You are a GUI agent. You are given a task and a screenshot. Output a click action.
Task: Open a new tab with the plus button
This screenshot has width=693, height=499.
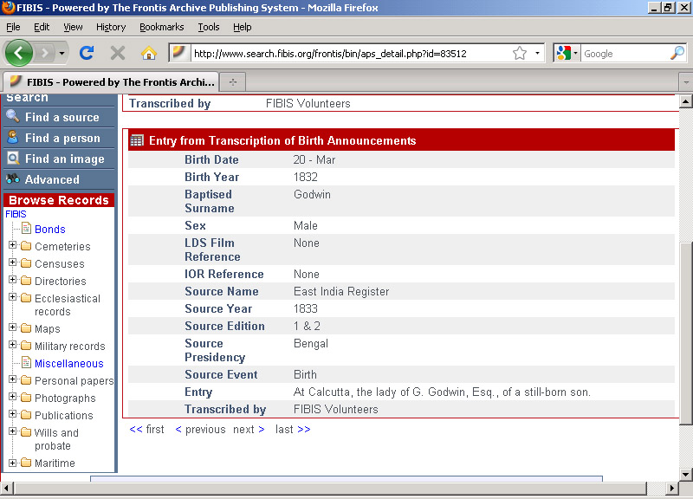(233, 81)
